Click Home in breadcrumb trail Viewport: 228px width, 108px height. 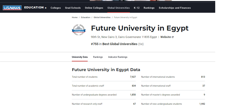tap(75, 17)
